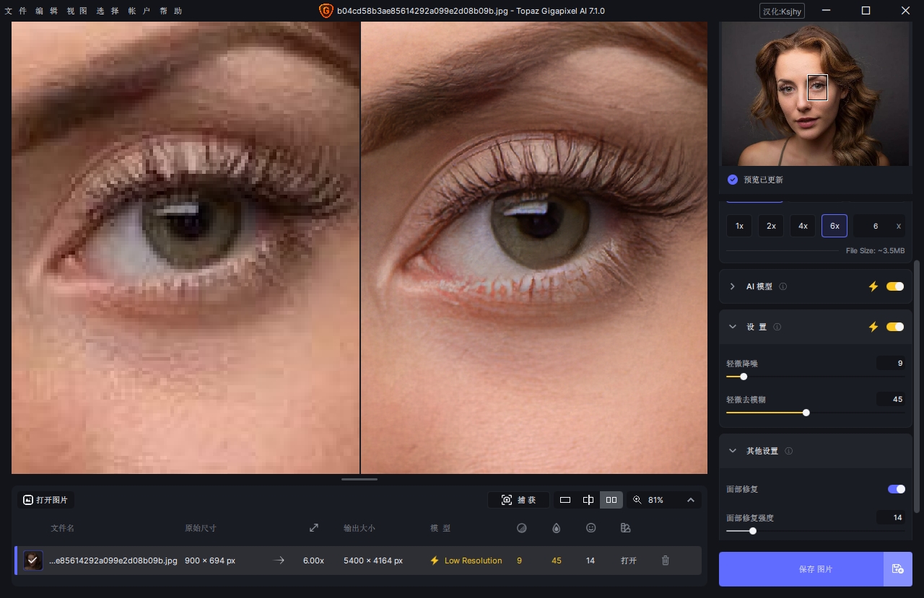
Task: Click the last column header icon
Action: click(x=626, y=528)
